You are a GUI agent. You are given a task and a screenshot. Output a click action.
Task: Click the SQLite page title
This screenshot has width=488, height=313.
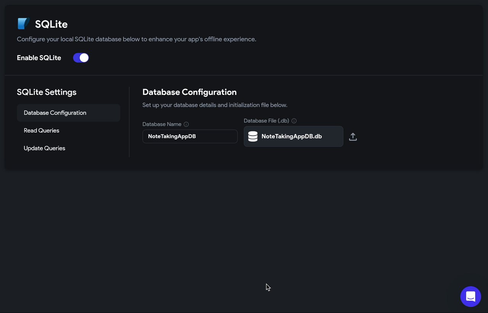coord(51,24)
